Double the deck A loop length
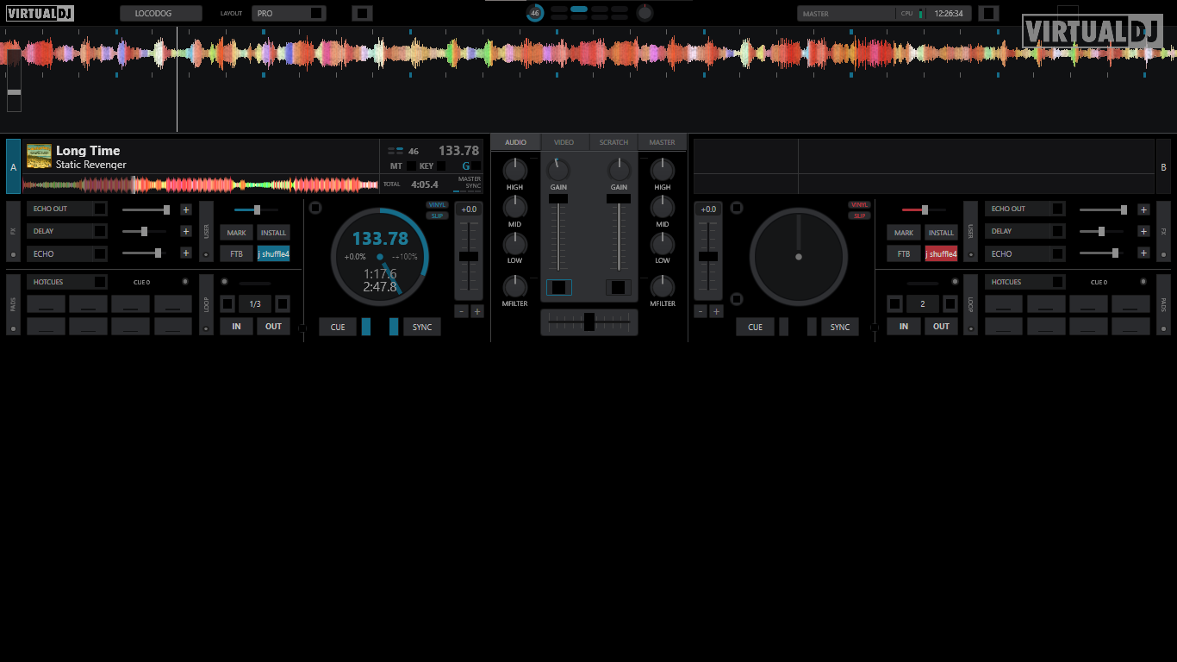Viewport: 1177px width, 662px height. point(282,303)
